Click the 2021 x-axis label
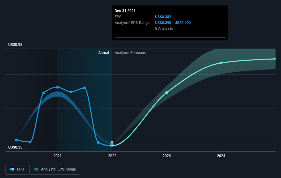Image resolution: width=281 pixels, height=178 pixels. pos(58,156)
